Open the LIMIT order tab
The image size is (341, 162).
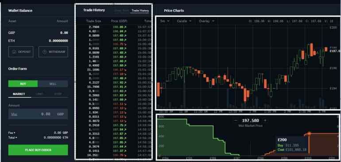click(39, 94)
